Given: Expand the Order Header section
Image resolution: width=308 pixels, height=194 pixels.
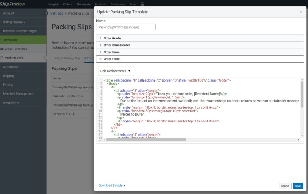Looking at the screenshot, I should click(200, 38).
